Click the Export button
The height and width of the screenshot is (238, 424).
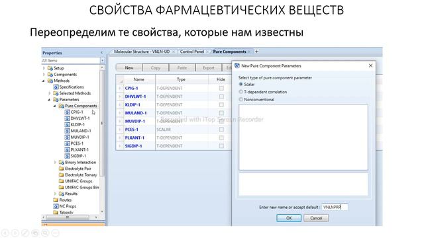coord(209,67)
